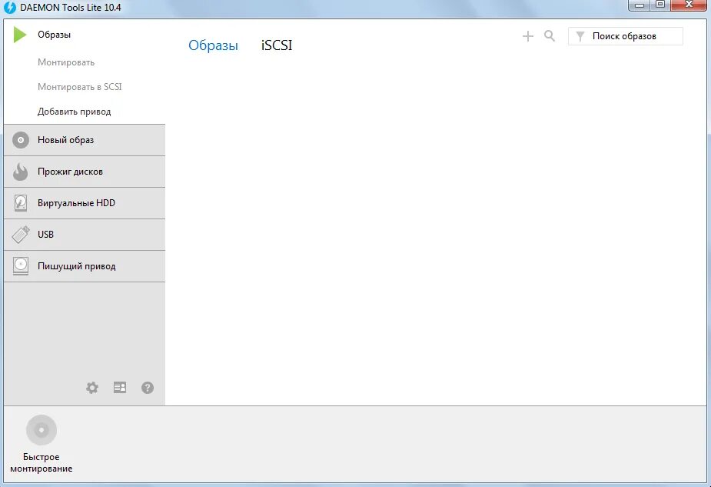Image resolution: width=711 pixels, height=487 pixels.
Task: Open the Пишущий привод section
Action: coord(85,266)
